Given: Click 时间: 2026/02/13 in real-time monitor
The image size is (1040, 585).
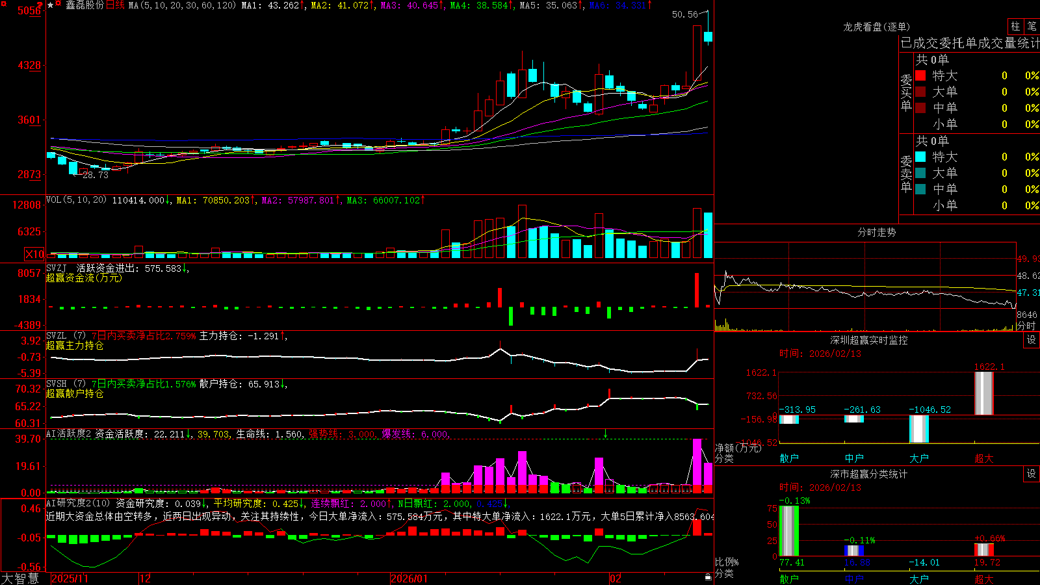Looking at the screenshot, I should pos(820,354).
